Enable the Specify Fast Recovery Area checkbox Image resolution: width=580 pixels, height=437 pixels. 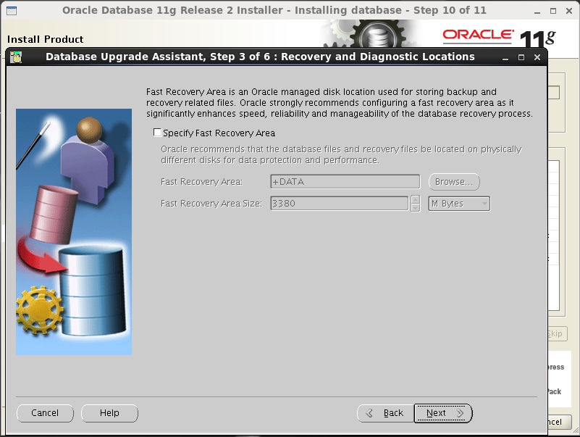click(158, 133)
